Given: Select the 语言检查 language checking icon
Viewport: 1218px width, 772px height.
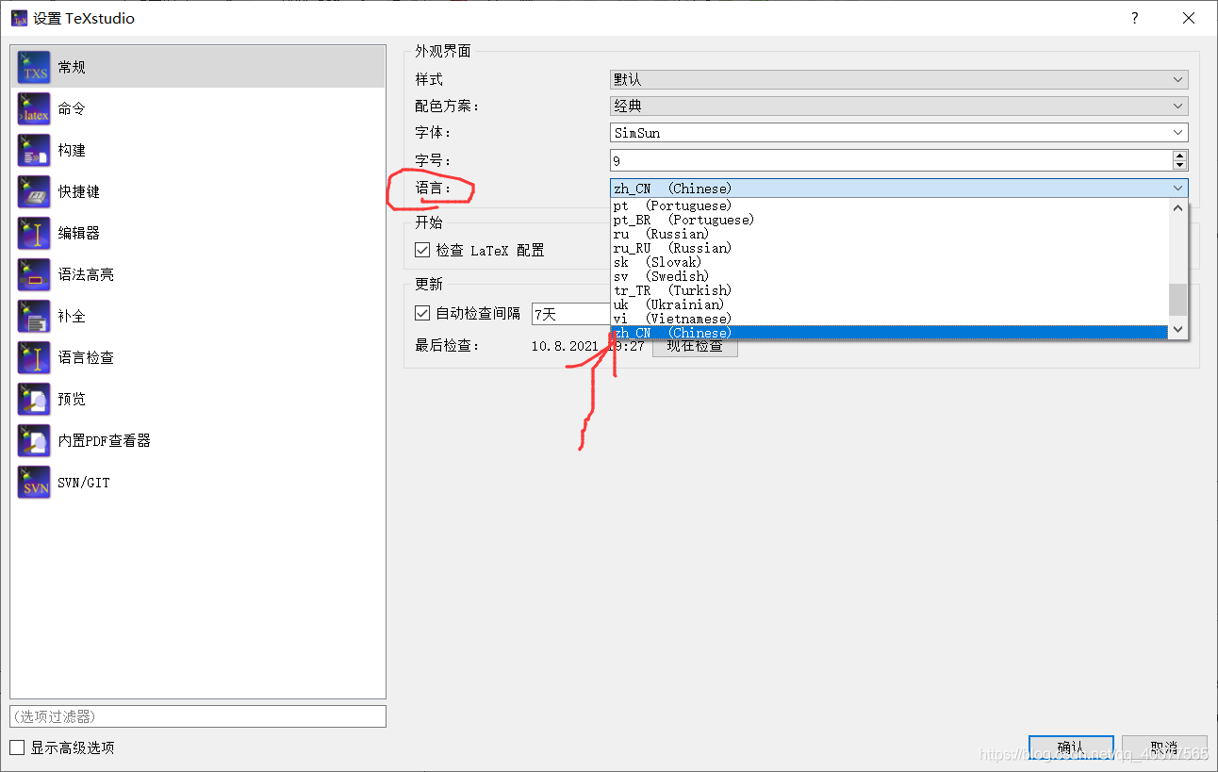Looking at the screenshot, I should click(34, 357).
